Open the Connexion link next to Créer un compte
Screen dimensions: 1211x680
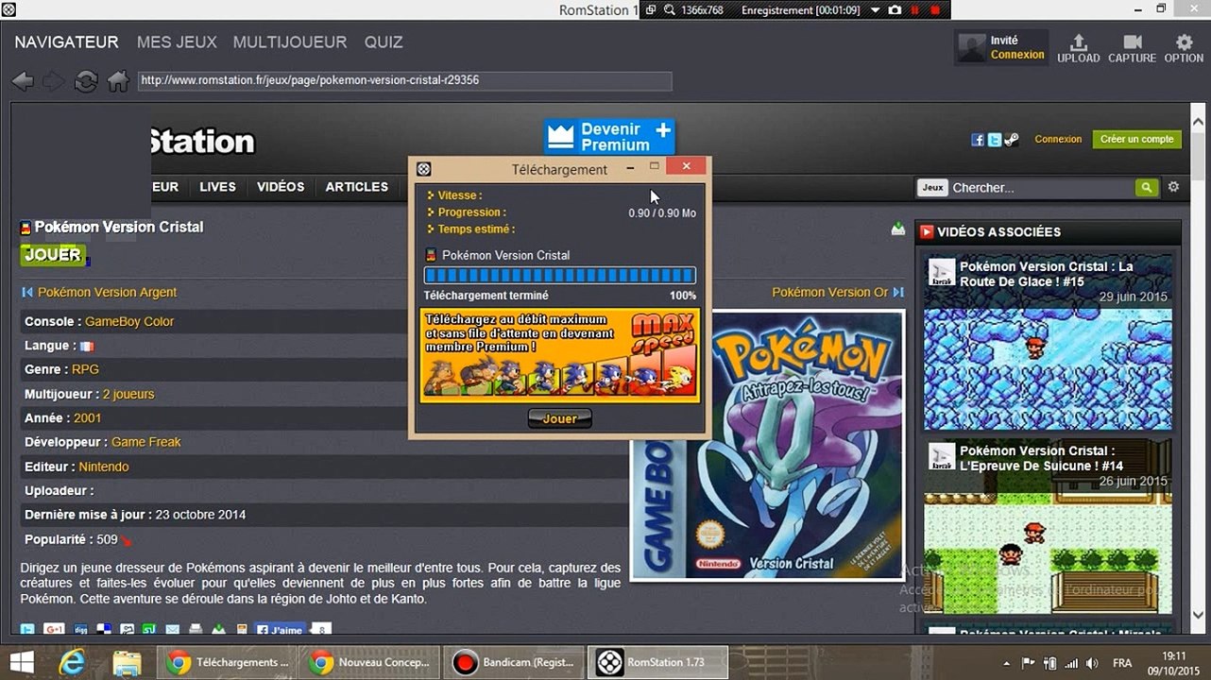[x=1058, y=139]
